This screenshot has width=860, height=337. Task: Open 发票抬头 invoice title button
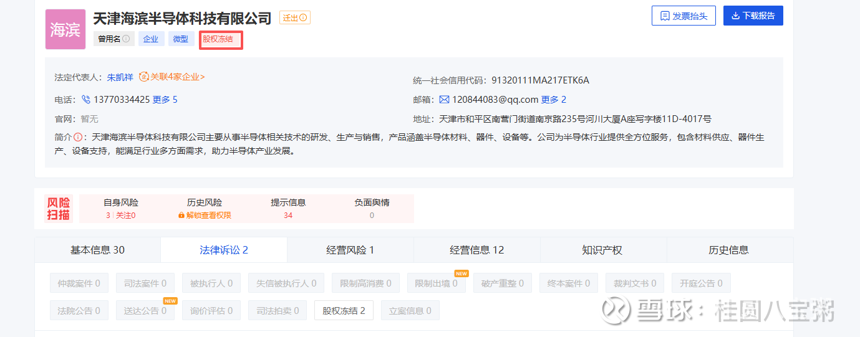coord(684,16)
